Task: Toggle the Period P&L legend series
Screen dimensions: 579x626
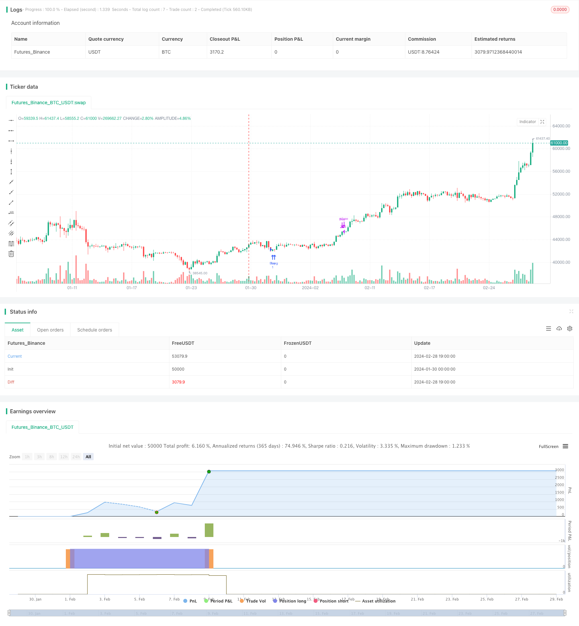Action: pyautogui.click(x=218, y=601)
